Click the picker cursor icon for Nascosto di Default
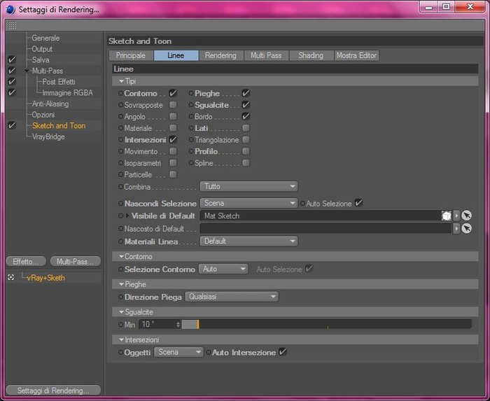 coord(467,229)
